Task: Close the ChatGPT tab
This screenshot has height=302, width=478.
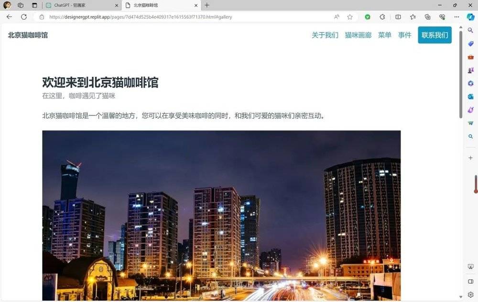Action: 117,5
